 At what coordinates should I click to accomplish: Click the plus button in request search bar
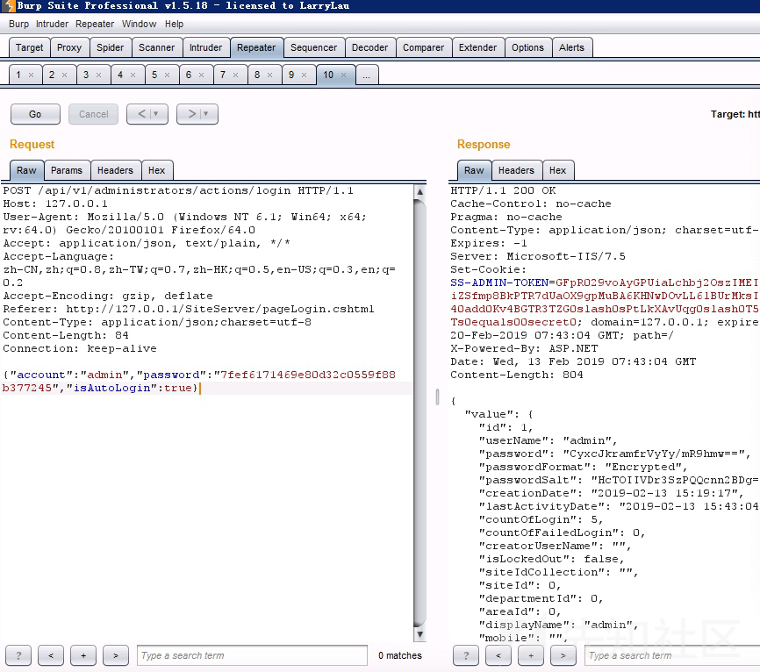tap(83, 655)
